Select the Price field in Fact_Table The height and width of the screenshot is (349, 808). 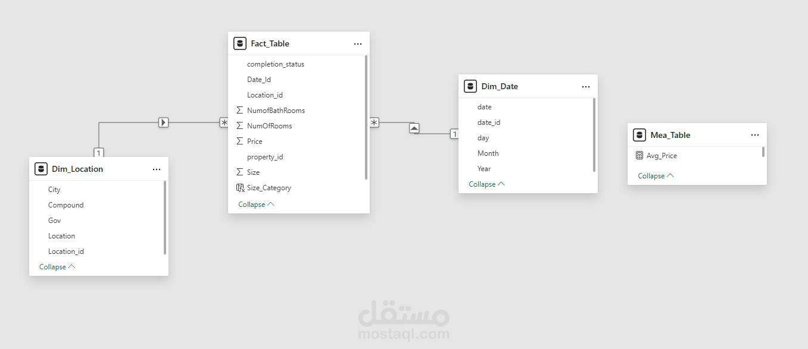pos(255,142)
